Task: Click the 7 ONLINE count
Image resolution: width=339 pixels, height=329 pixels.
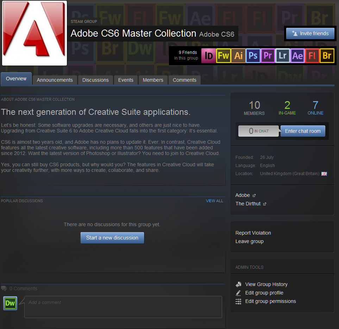Action: tap(315, 108)
